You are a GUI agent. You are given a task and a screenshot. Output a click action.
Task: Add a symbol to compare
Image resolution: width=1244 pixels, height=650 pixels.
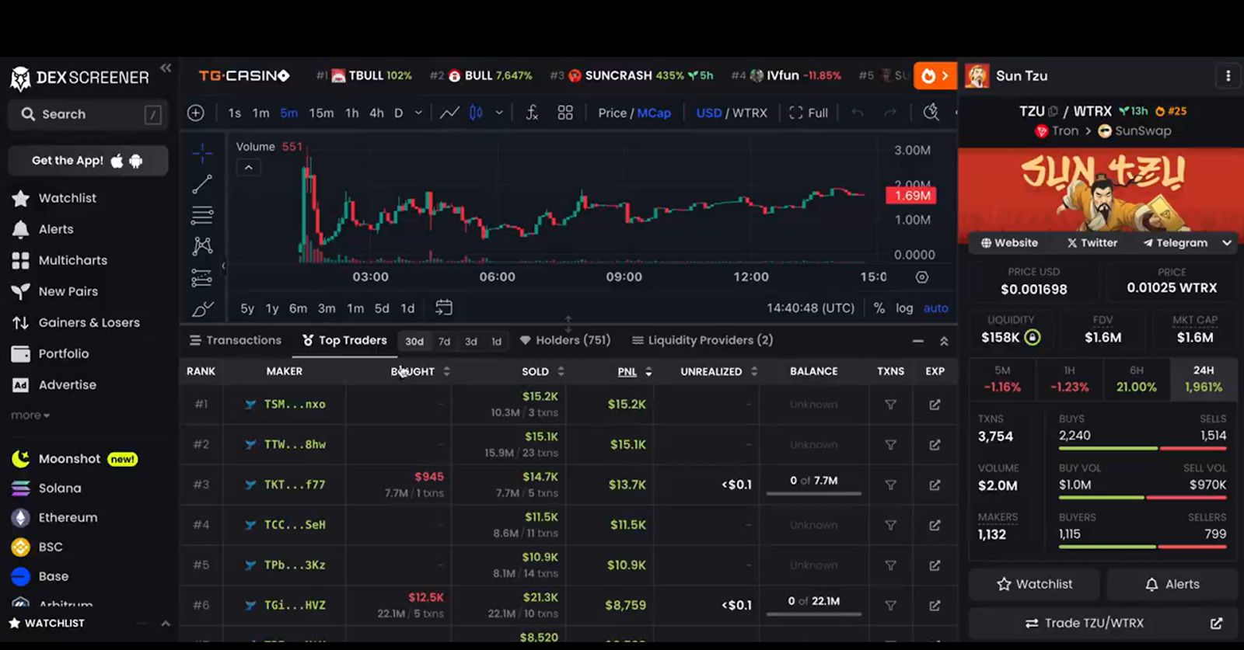196,113
